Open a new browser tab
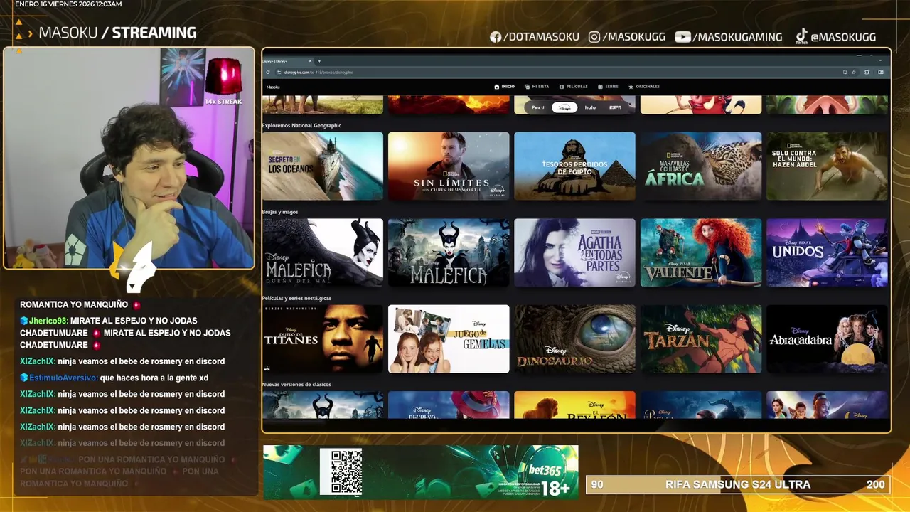910x512 pixels. click(x=319, y=61)
